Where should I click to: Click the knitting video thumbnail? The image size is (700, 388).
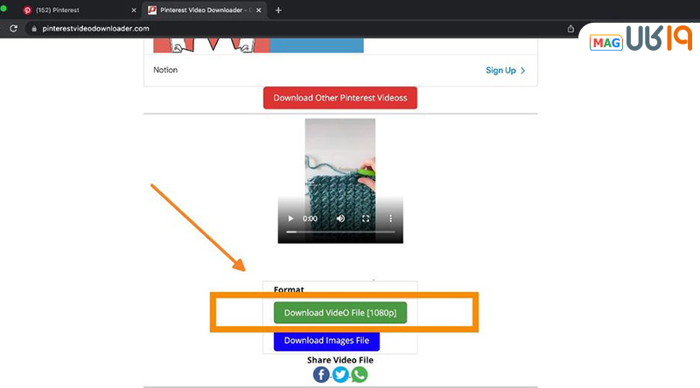[x=339, y=166]
